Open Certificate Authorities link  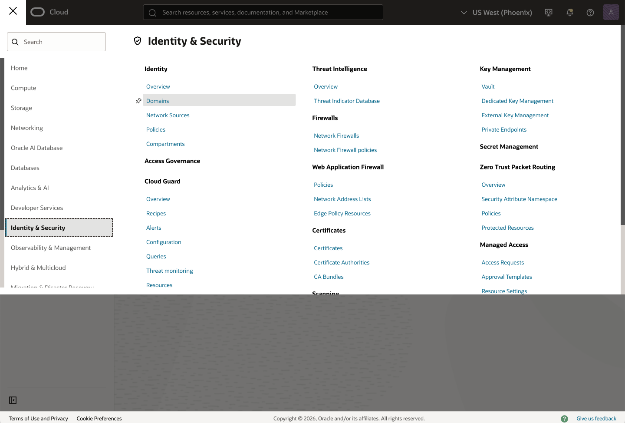(342, 263)
